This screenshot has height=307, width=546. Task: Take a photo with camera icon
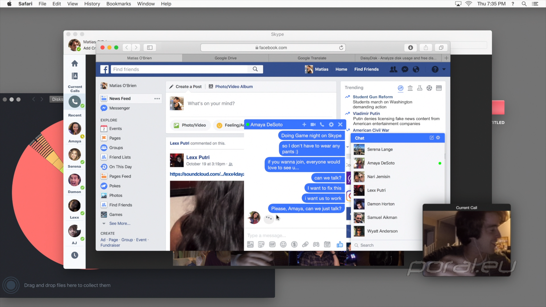[327, 244]
